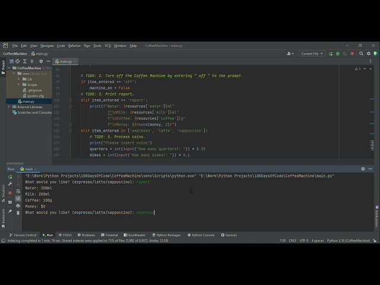380x285 pixels.
Task: Open the Code menu
Action: point(61,46)
